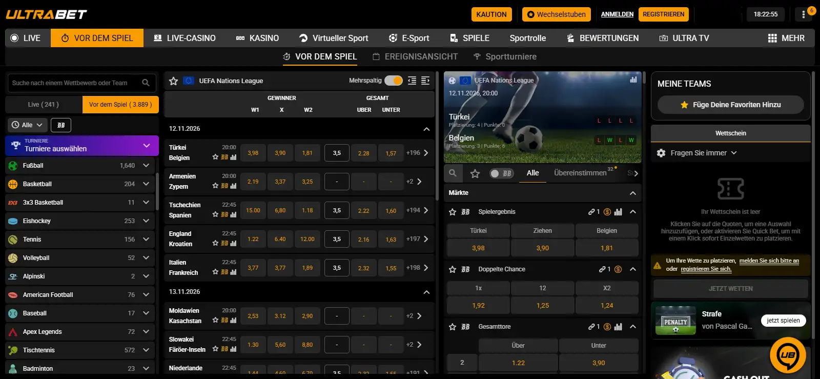This screenshot has height=379, width=820.
Task: Click the star next to the market search
Action: point(475,173)
